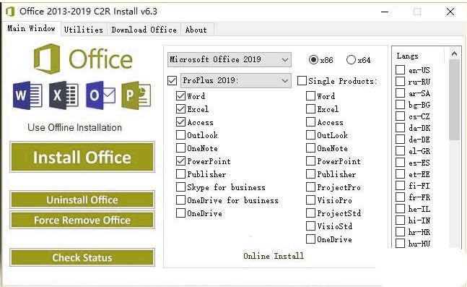The image size is (467, 287).
Task: Uncheck Excel in the ProPlus list
Action: pyautogui.click(x=180, y=109)
